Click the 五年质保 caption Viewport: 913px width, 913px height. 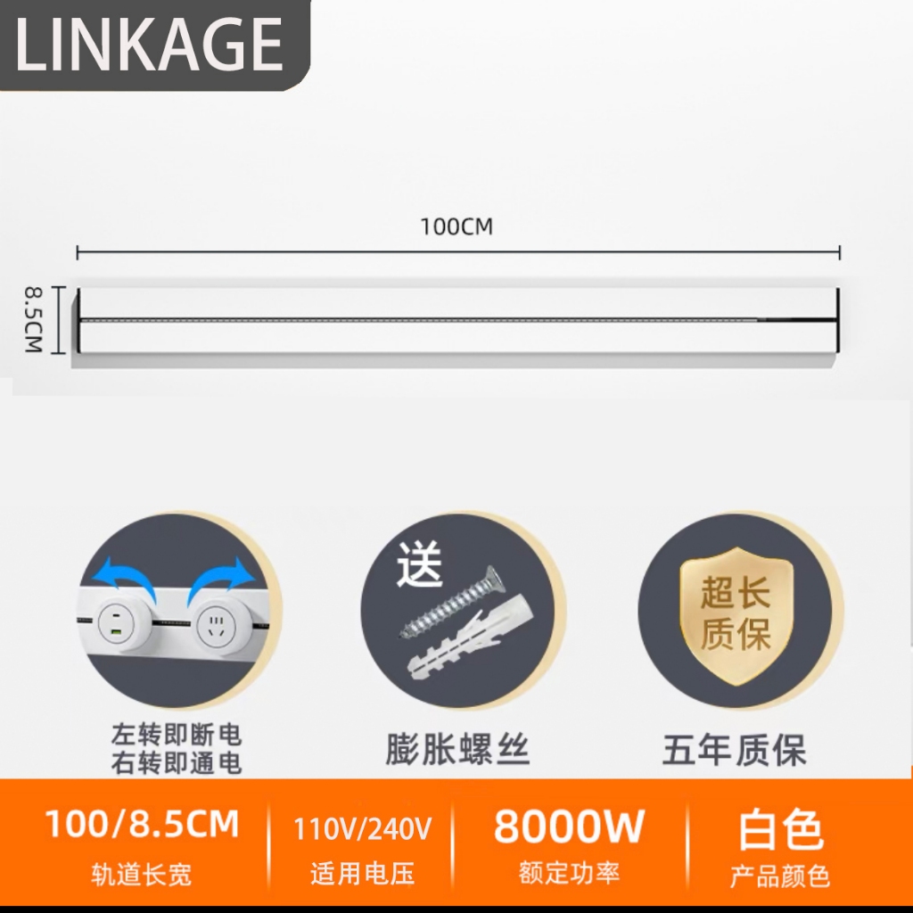pyautogui.click(x=735, y=749)
